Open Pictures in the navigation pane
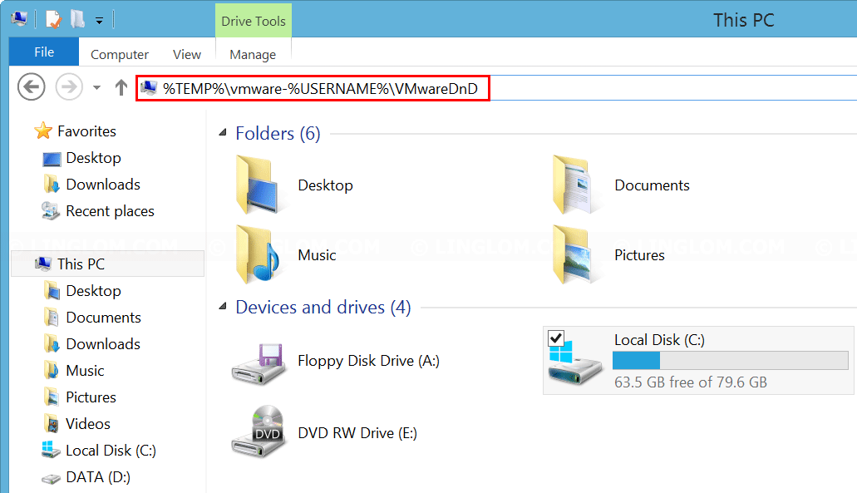 [x=91, y=397]
